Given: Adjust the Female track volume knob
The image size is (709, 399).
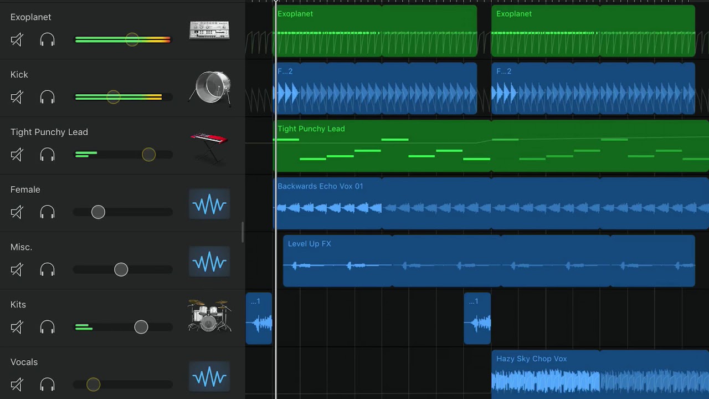Looking at the screenshot, I should pos(98,212).
